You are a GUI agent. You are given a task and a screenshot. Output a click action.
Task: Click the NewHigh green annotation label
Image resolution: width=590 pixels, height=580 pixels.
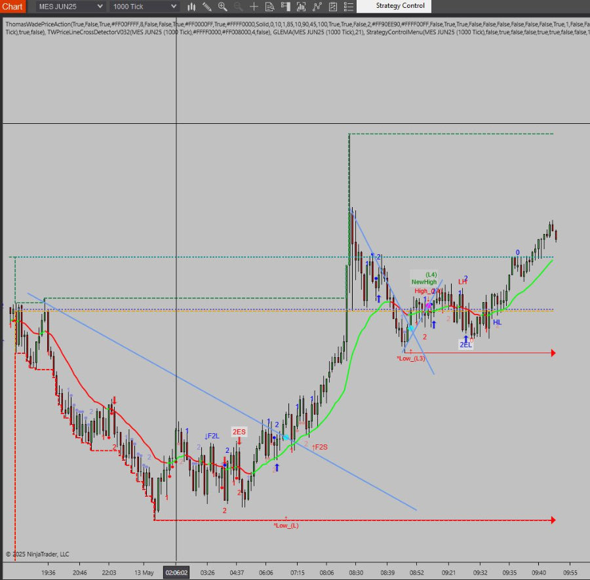(x=423, y=282)
